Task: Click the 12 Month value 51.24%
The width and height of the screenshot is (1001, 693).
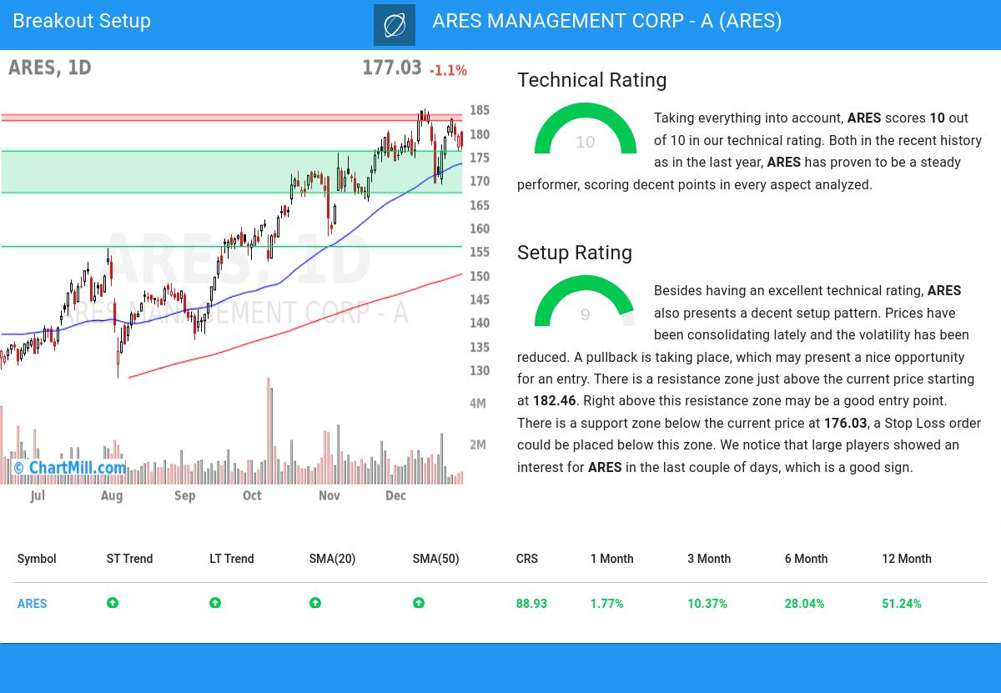Action: tap(902, 604)
